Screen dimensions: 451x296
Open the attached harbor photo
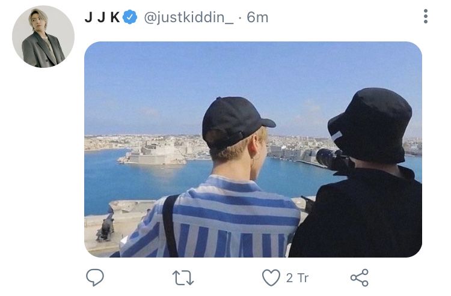coord(253,150)
